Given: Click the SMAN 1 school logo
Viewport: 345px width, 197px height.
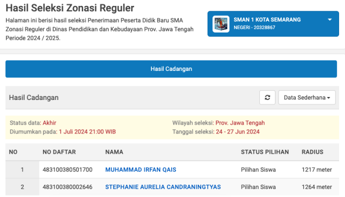Looking at the screenshot, I should [220, 24].
